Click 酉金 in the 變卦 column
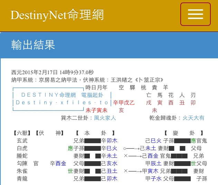218x185 pixels. point(153,156)
